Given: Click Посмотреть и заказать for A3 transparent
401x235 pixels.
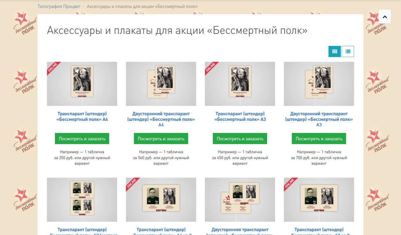Looking at the screenshot, I should point(240,139).
